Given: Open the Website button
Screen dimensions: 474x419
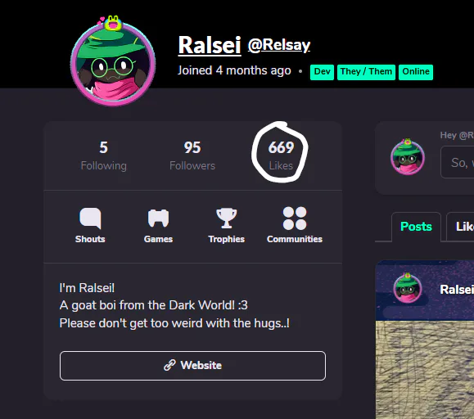Looking at the screenshot, I should (192, 366).
